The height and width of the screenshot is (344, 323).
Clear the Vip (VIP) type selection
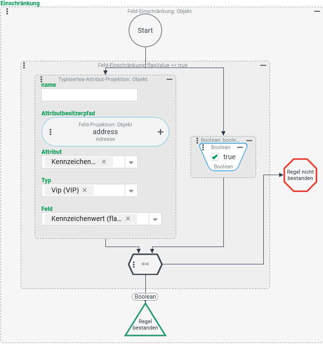[85, 190]
